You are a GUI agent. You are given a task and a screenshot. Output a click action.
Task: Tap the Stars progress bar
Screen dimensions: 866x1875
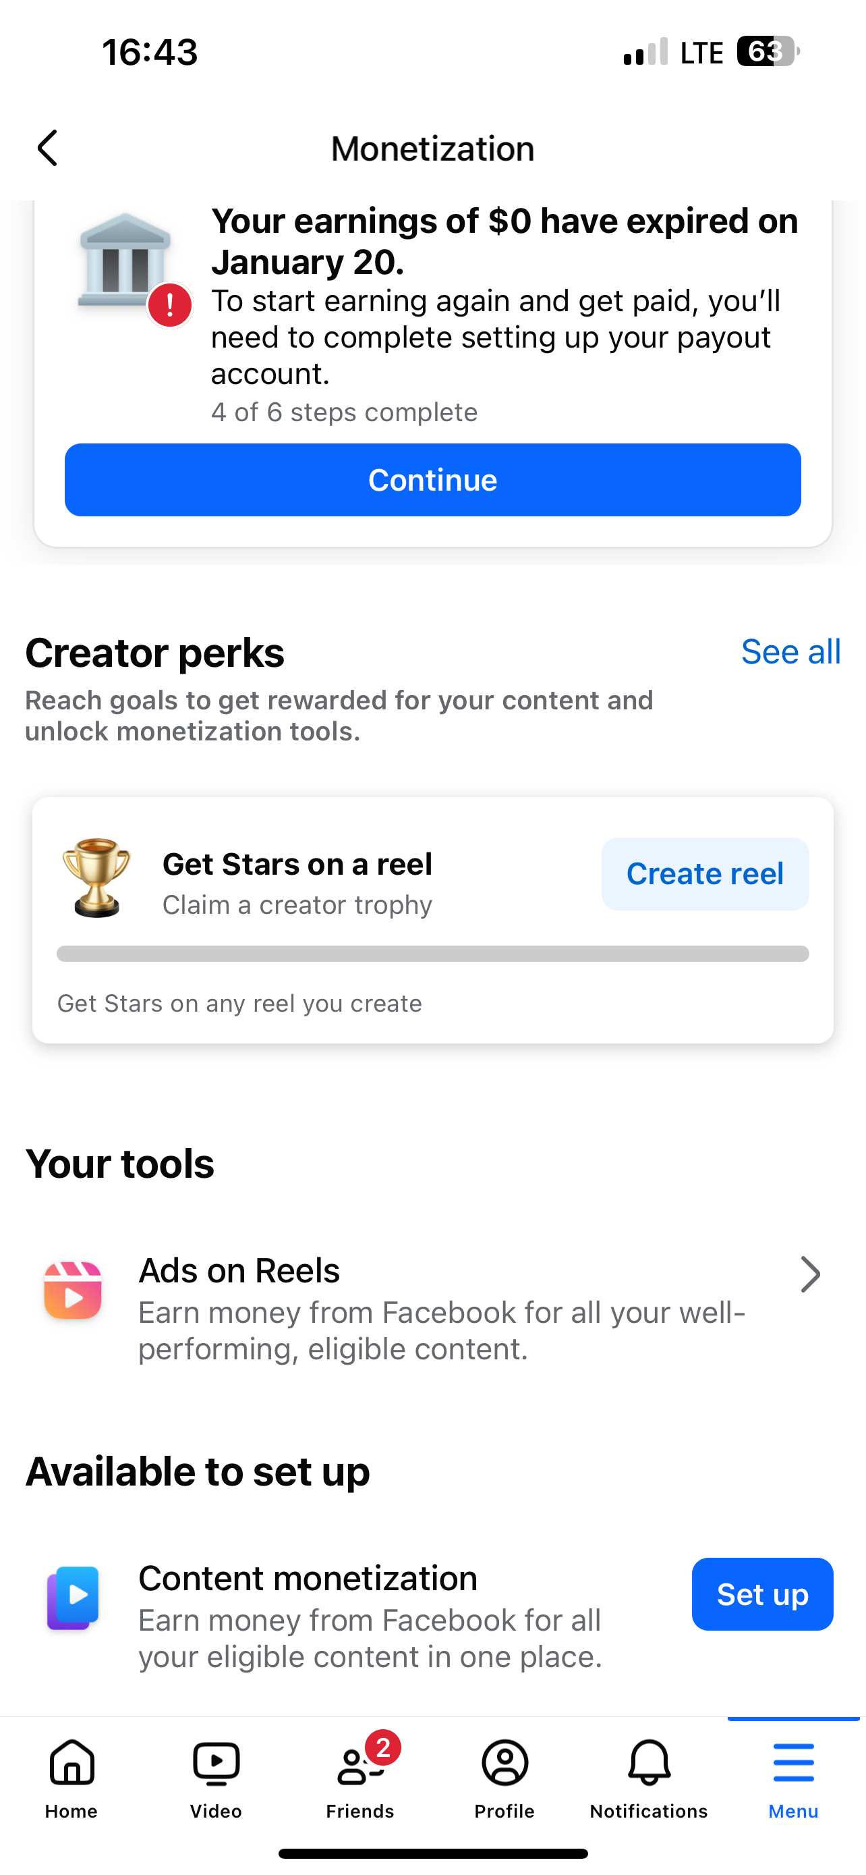432,954
